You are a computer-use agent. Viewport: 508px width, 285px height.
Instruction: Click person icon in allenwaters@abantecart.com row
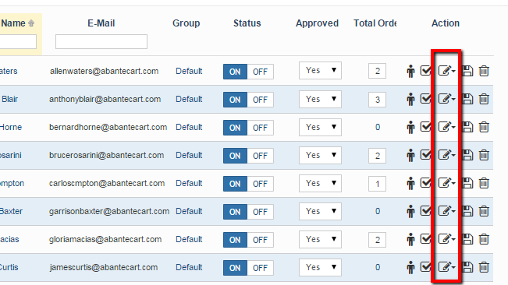[x=410, y=71]
